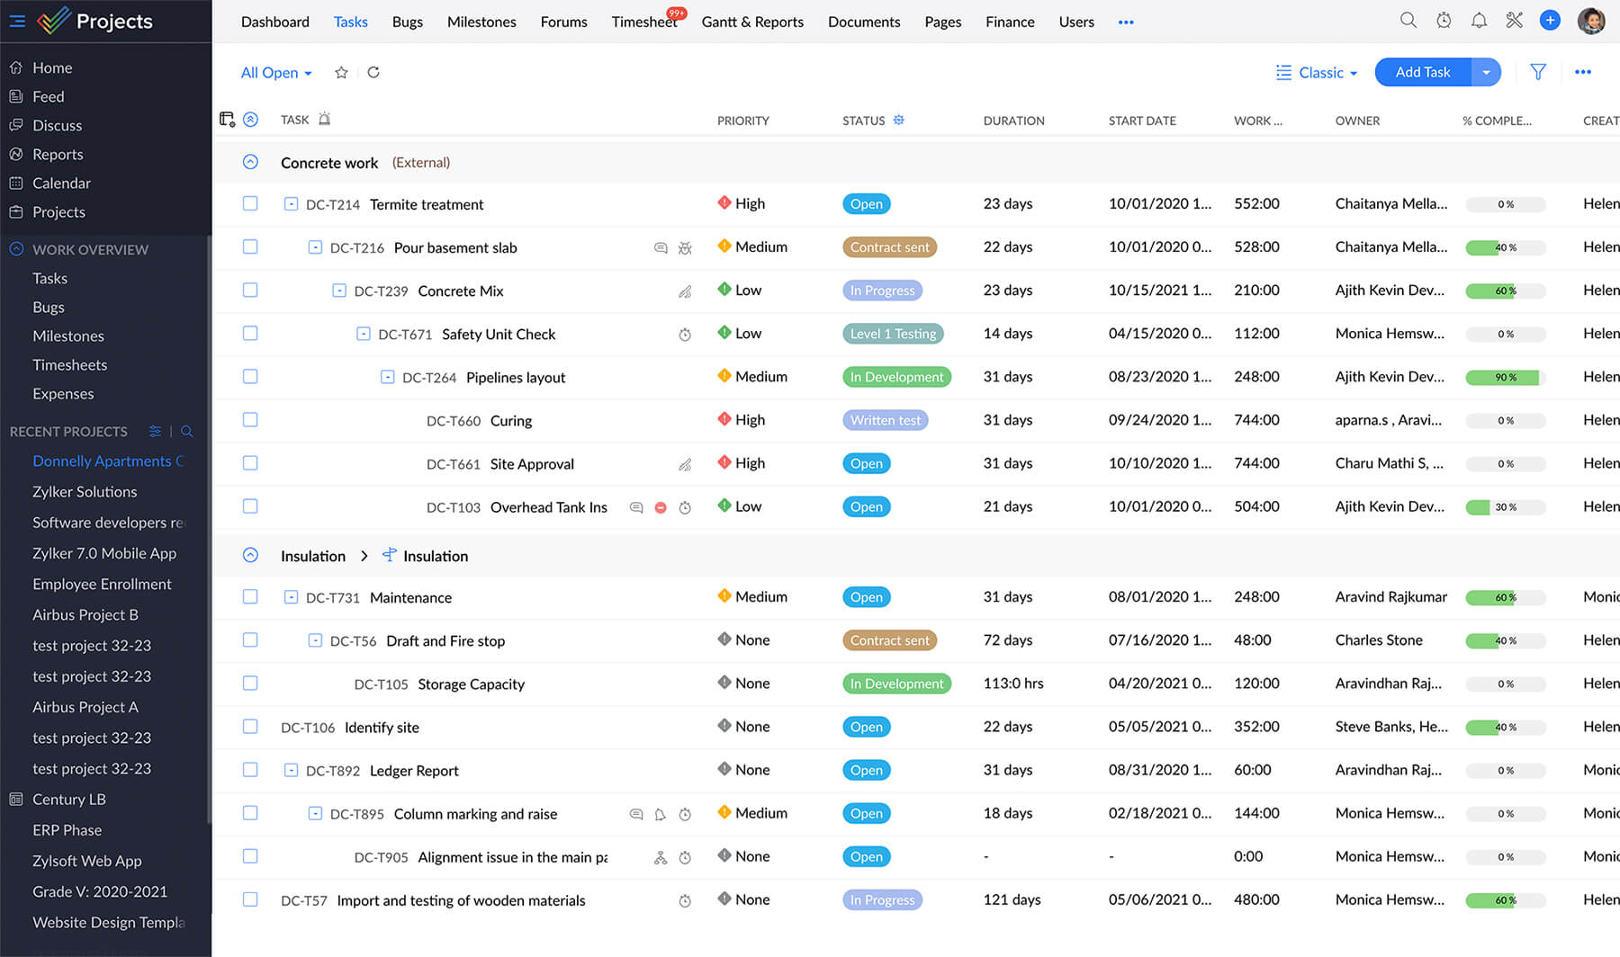Open Zylker Solutions recent project
1620x957 pixels.
[x=85, y=492]
